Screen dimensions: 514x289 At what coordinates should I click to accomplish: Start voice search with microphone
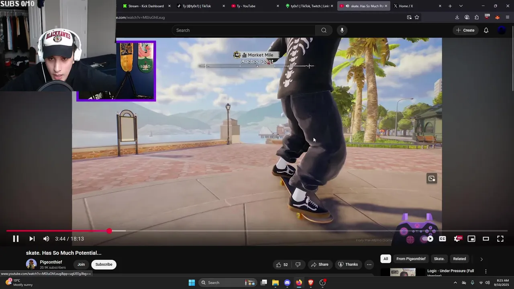tap(342, 30)
